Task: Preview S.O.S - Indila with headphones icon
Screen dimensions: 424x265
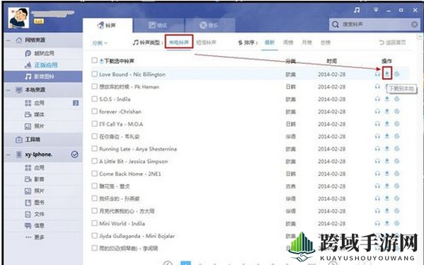Action: pyautogui.click(x=377, y=99)
